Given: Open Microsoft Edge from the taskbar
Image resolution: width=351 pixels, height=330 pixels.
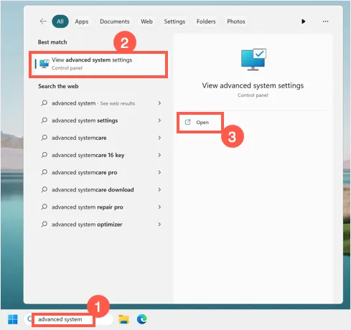Looking at the screenshot, I should tap(142, 319).
